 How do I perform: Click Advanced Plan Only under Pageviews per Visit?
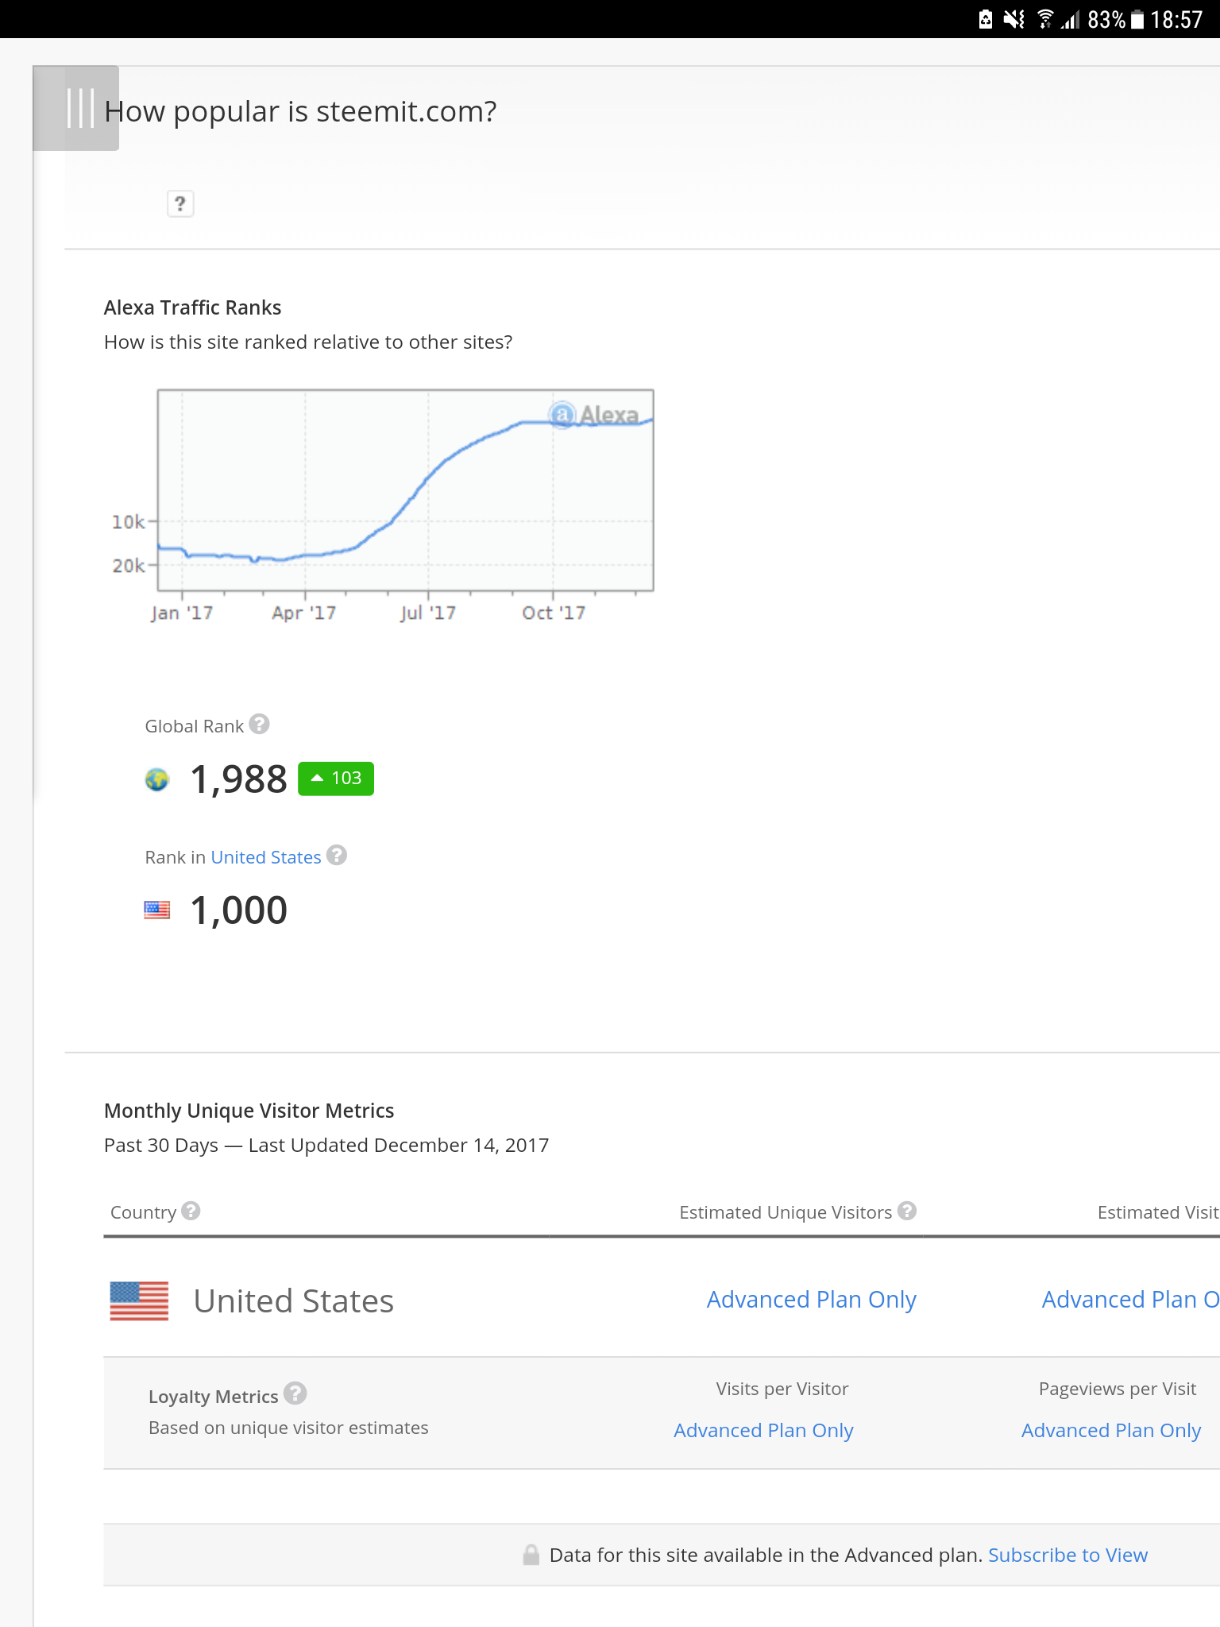(x=1110, y=1430)
